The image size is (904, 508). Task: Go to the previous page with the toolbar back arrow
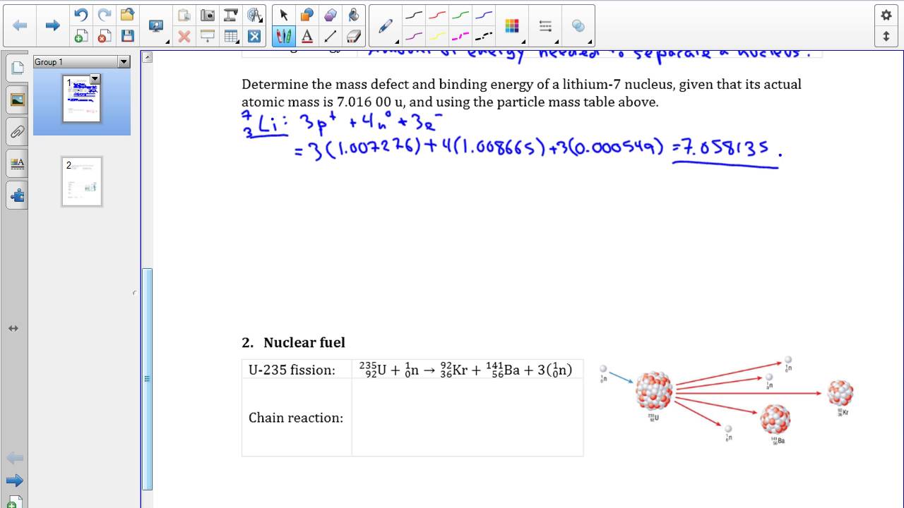(20, 25)
